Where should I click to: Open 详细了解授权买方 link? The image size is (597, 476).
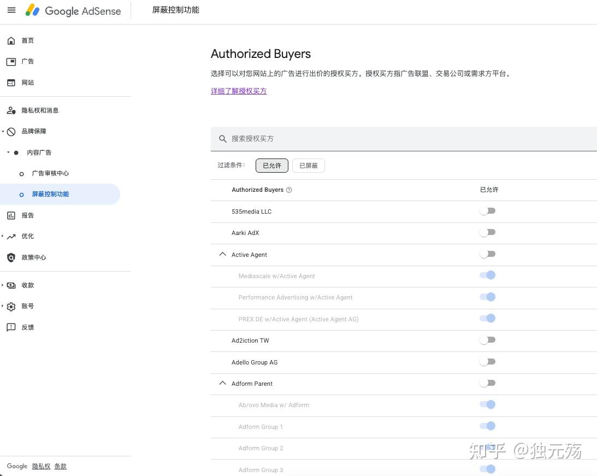point(239,91)
